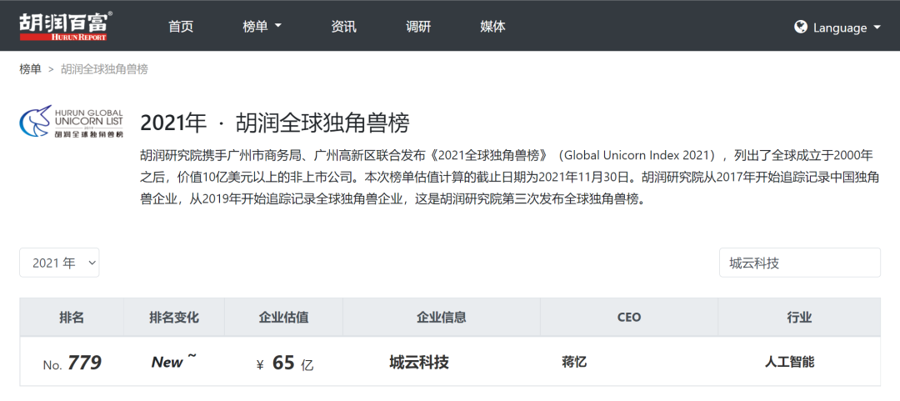Open the 首页 nav item
This screenshot has height=401, width=900.
[x=181, y=27]
